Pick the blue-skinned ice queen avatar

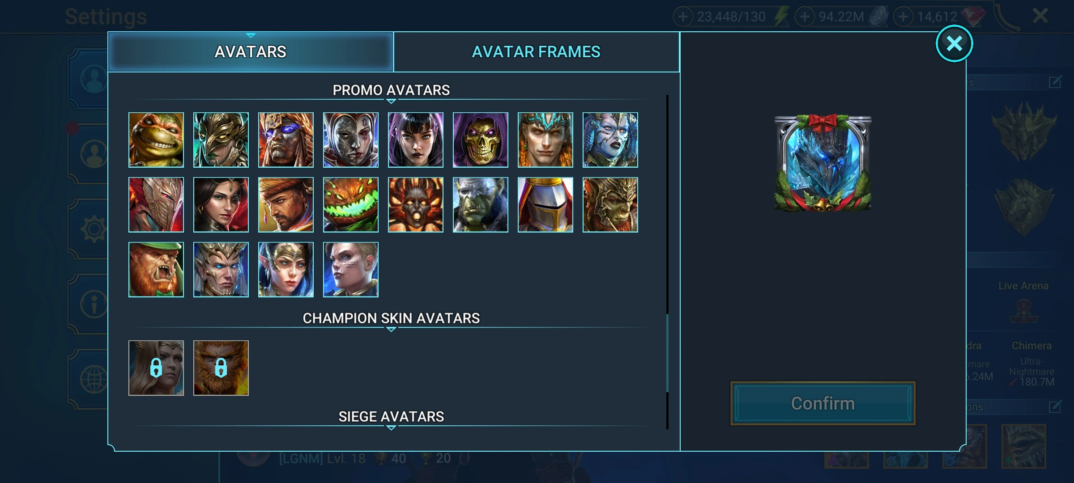point(610,140)
